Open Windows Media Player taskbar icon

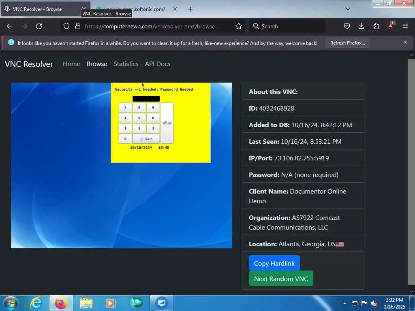(x=111, y=303)
